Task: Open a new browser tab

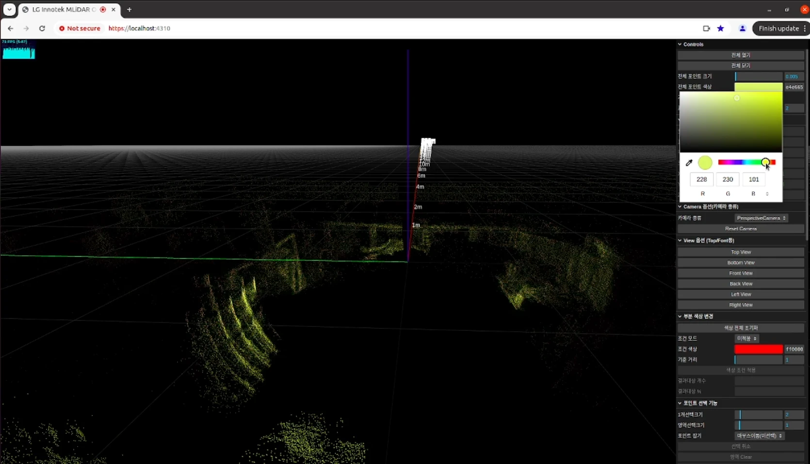Action: click(x=129, y=10)
